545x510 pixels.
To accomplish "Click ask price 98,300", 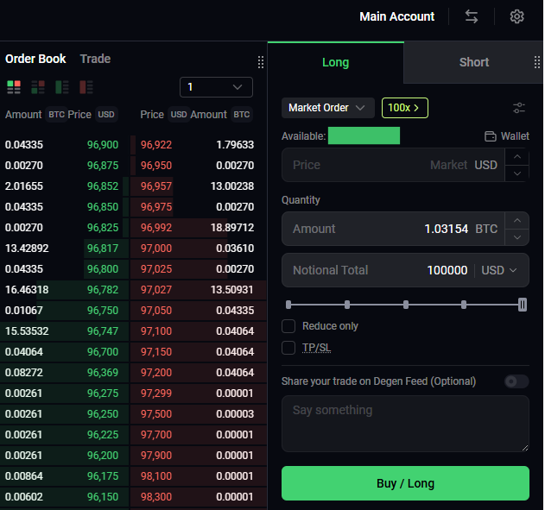I will click(x=156, y=497).
